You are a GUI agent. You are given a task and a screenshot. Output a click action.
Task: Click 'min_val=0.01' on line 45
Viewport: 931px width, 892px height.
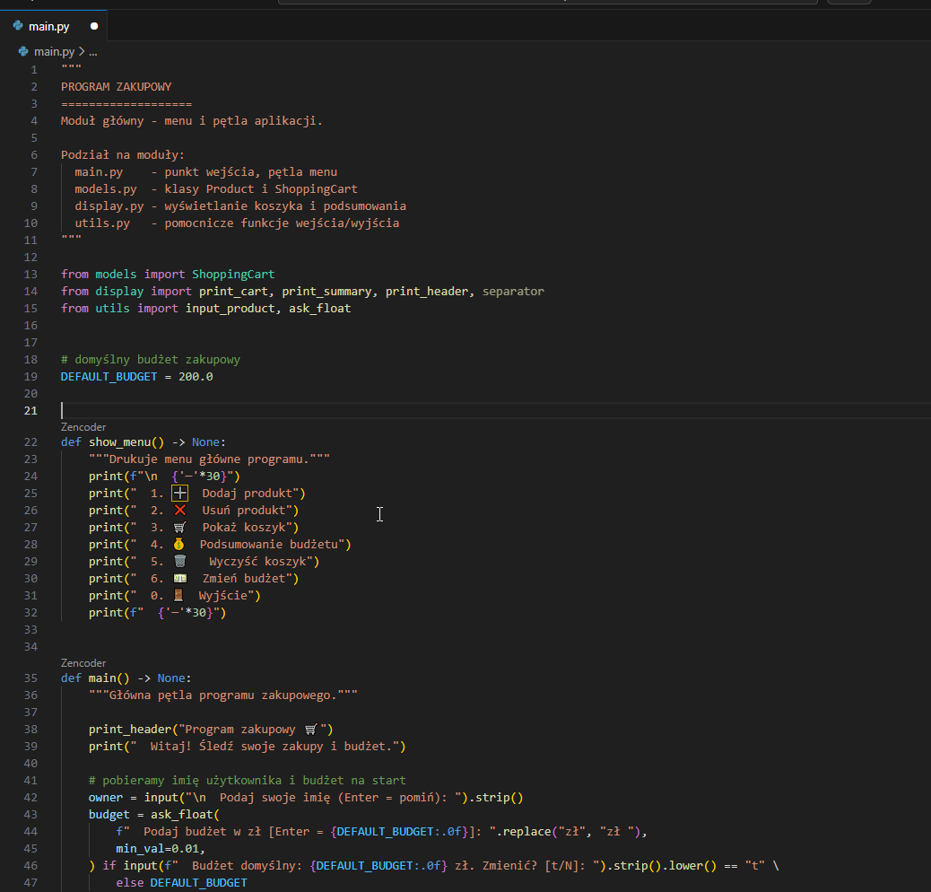(x=157, y=849)
